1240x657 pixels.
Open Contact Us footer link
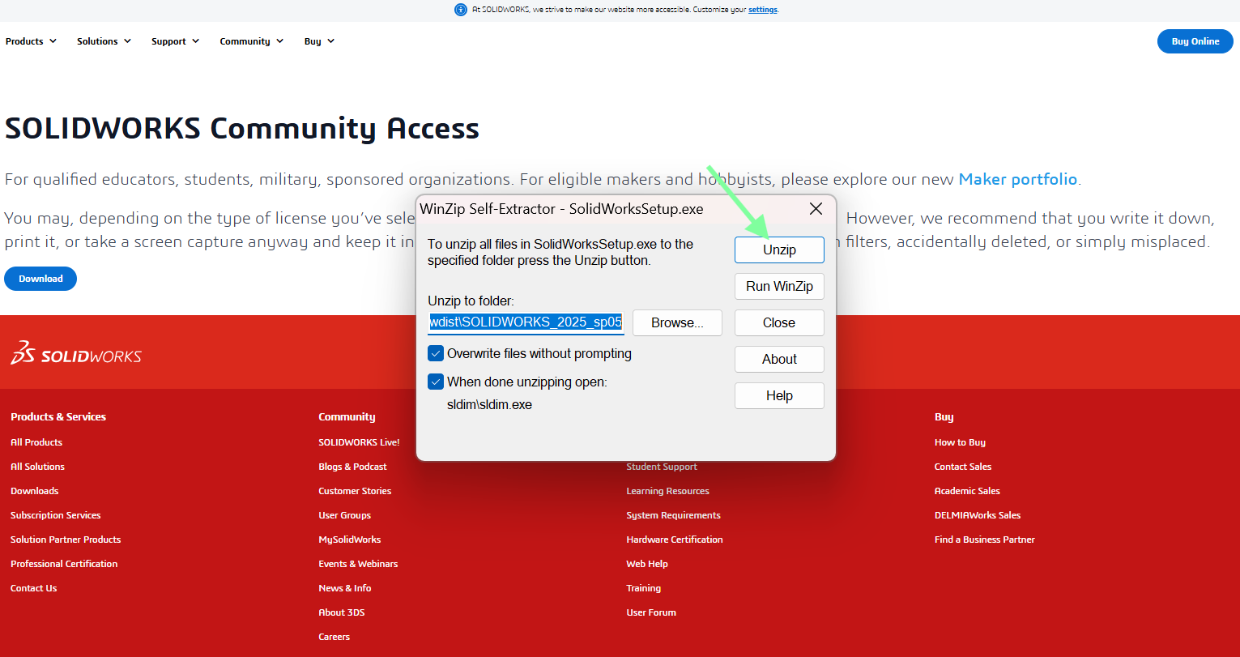(x=34, y=588)
